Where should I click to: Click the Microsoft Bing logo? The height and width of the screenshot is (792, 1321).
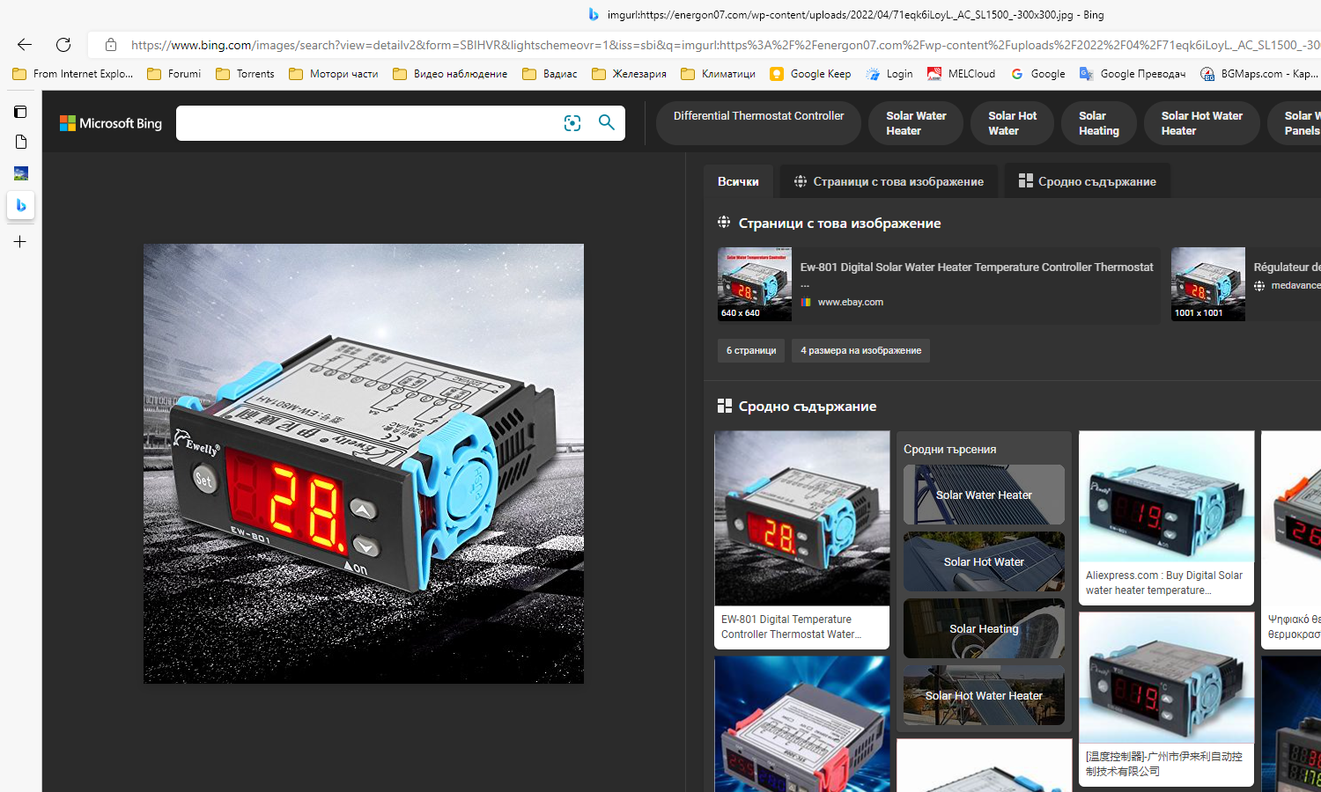pos(111,123)
